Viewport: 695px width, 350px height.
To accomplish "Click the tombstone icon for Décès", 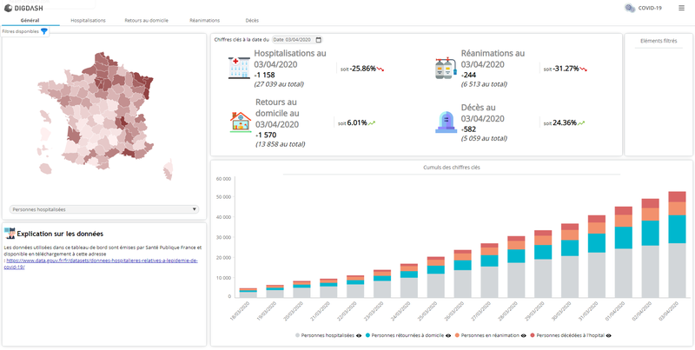I will 446,122.
